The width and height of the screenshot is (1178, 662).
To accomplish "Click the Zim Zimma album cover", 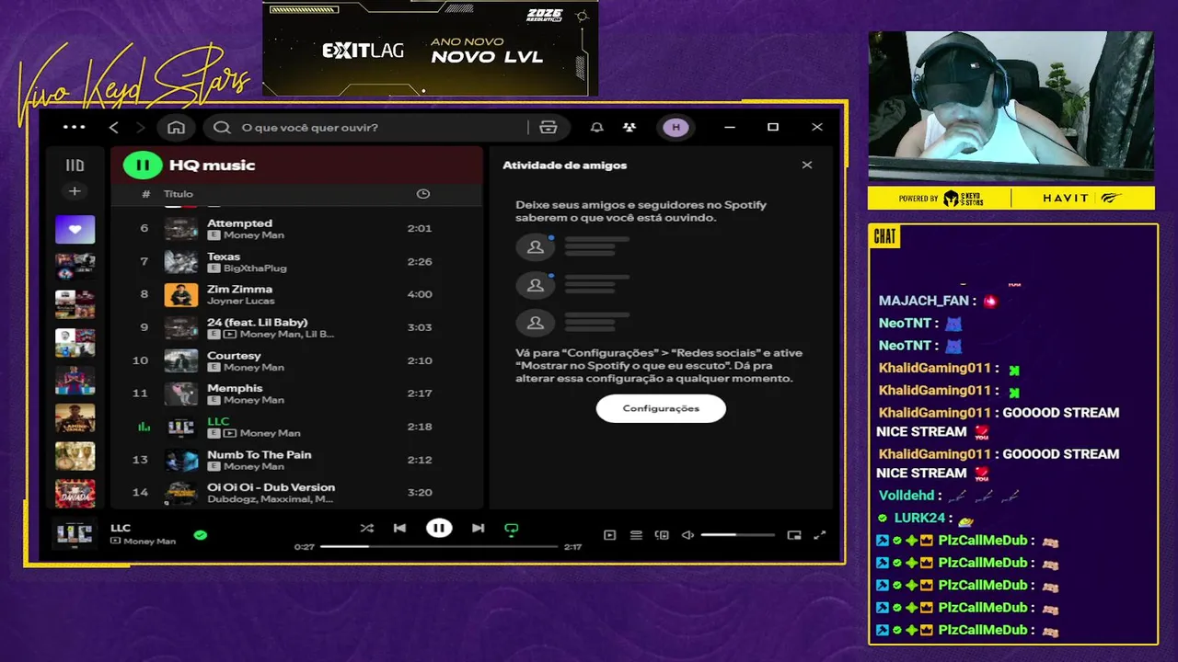I will tap(181, 294).
